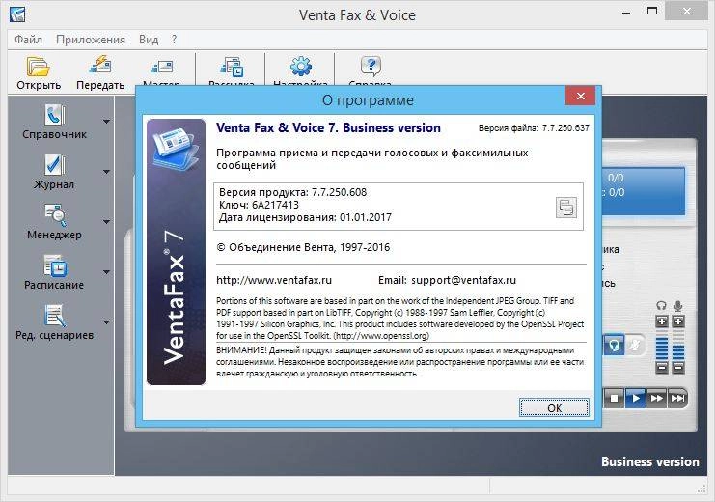Expand the Журнал dropdown arrow
This screenshot has width=715, height=502.
[106, 172]
